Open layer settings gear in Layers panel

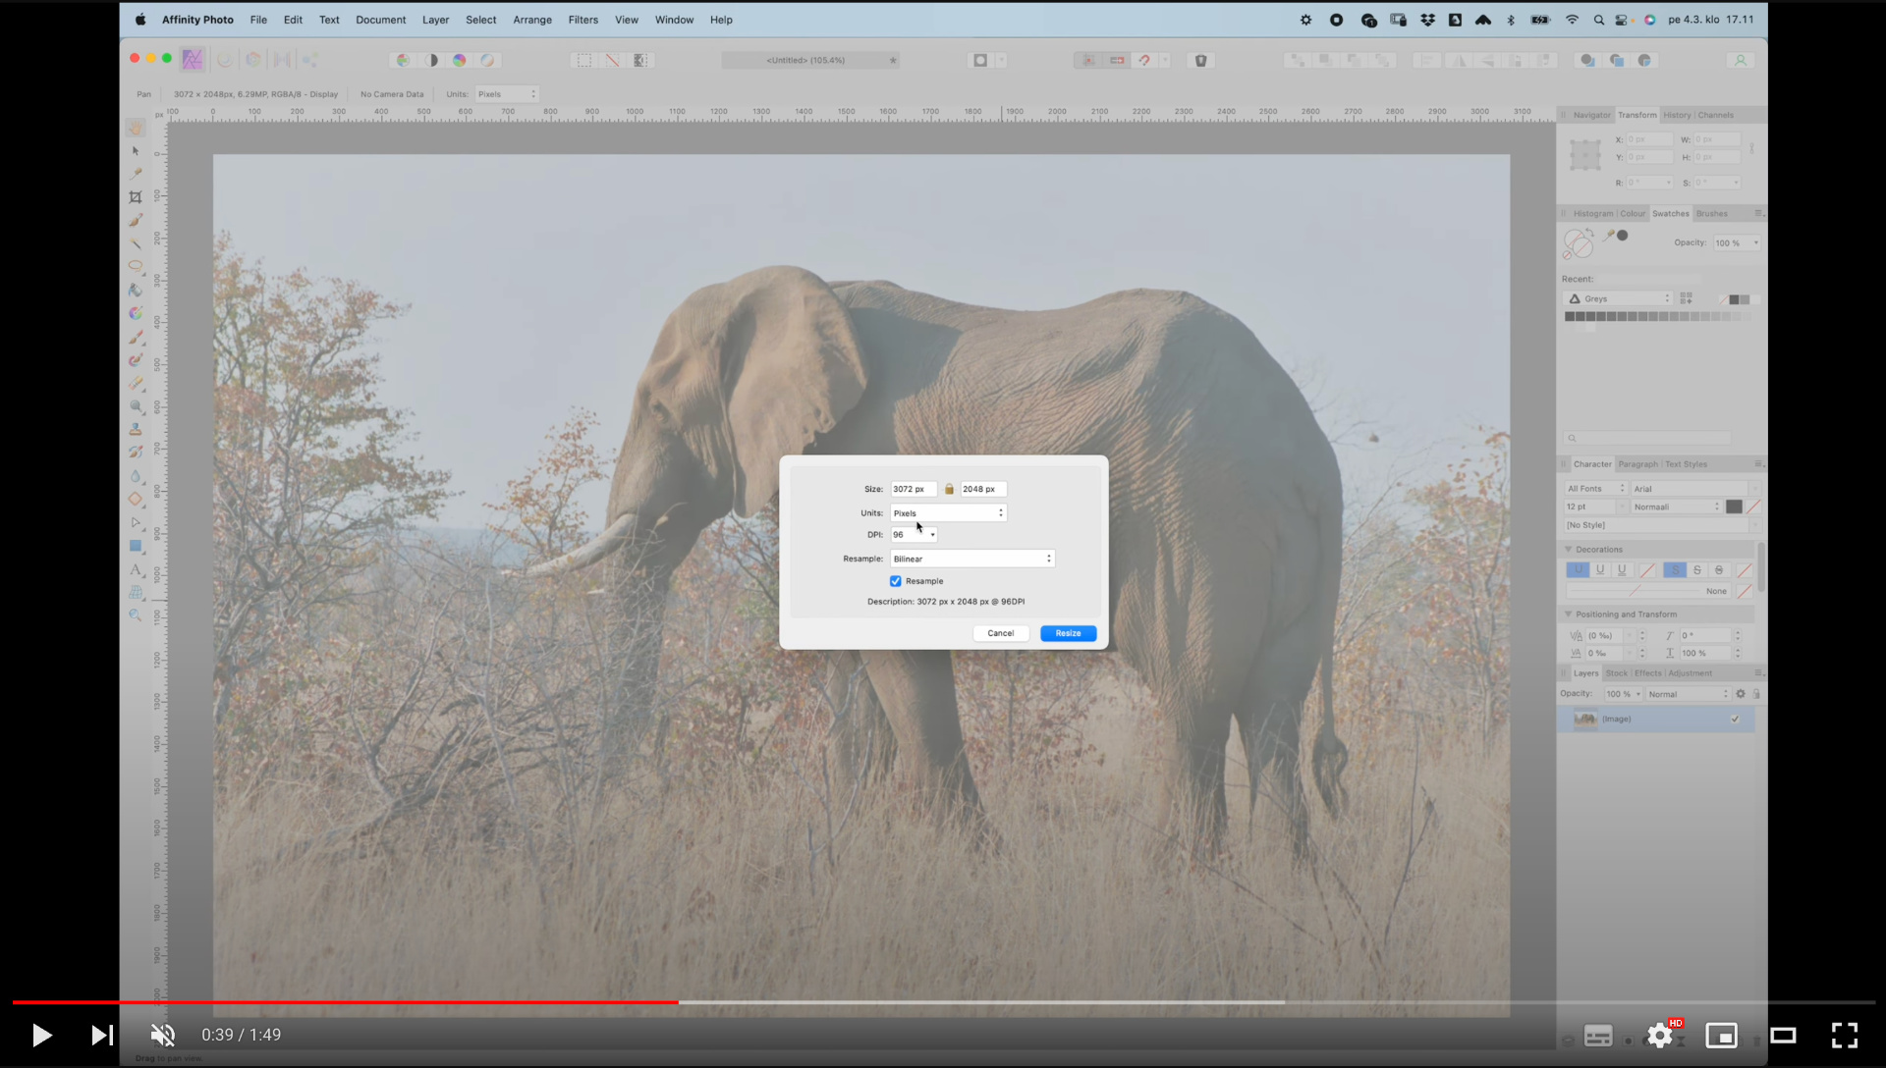point(1741,694)
